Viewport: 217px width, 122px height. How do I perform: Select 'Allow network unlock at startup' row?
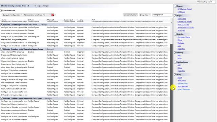point(85,58)
